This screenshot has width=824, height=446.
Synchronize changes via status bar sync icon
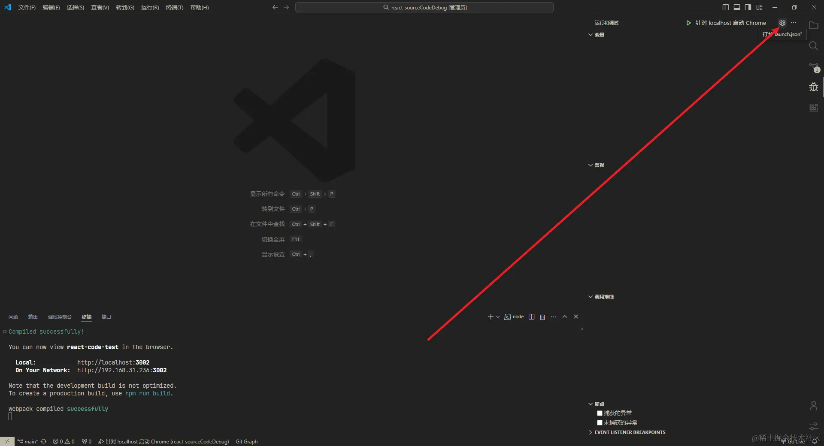pos(43,441)
